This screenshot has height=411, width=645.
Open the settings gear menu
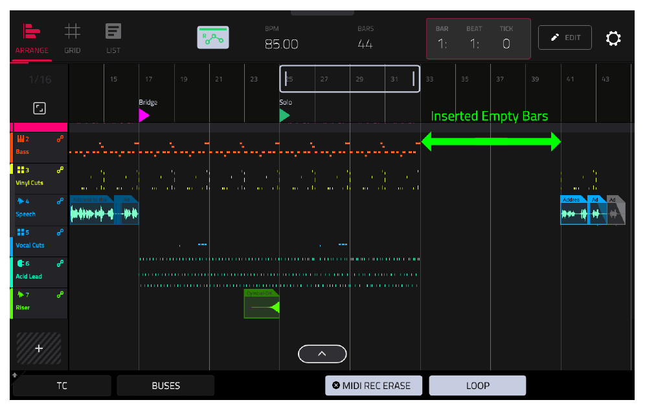pyautogui.click(x=613, y=38)
